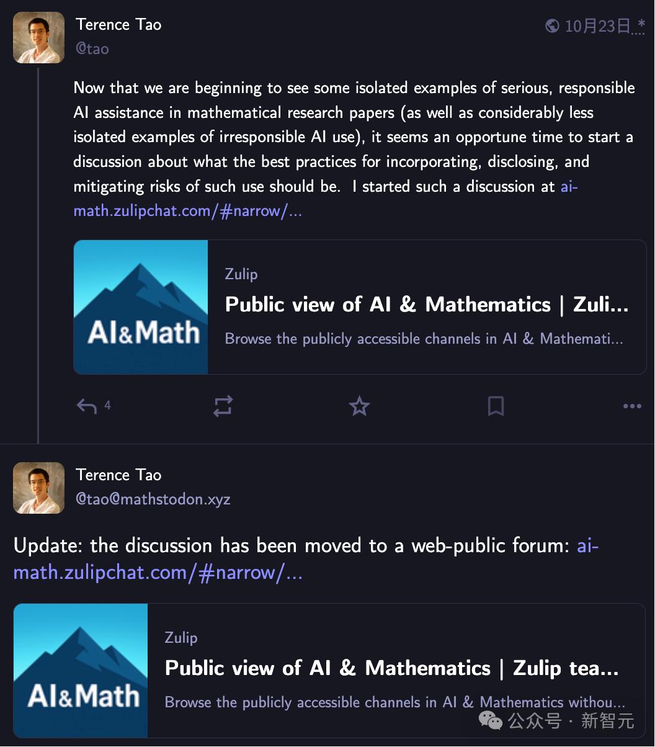This screenshot has width=655, height=747.
Task: Click Terence Tao's avatar on second post
Action: point(39,488)
